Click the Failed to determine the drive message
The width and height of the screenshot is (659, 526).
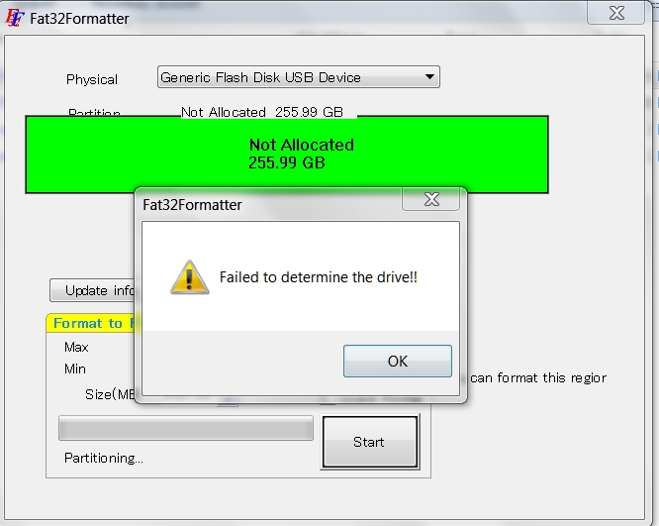click(319, 277)
